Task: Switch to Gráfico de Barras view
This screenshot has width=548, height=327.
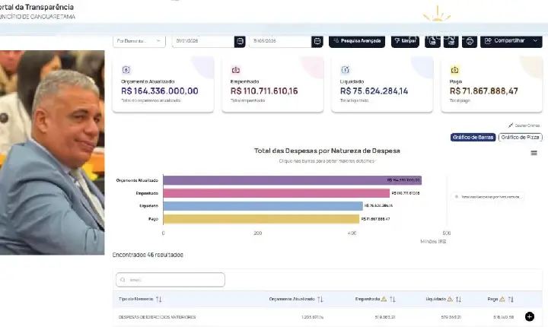Action: click(473, 138)
